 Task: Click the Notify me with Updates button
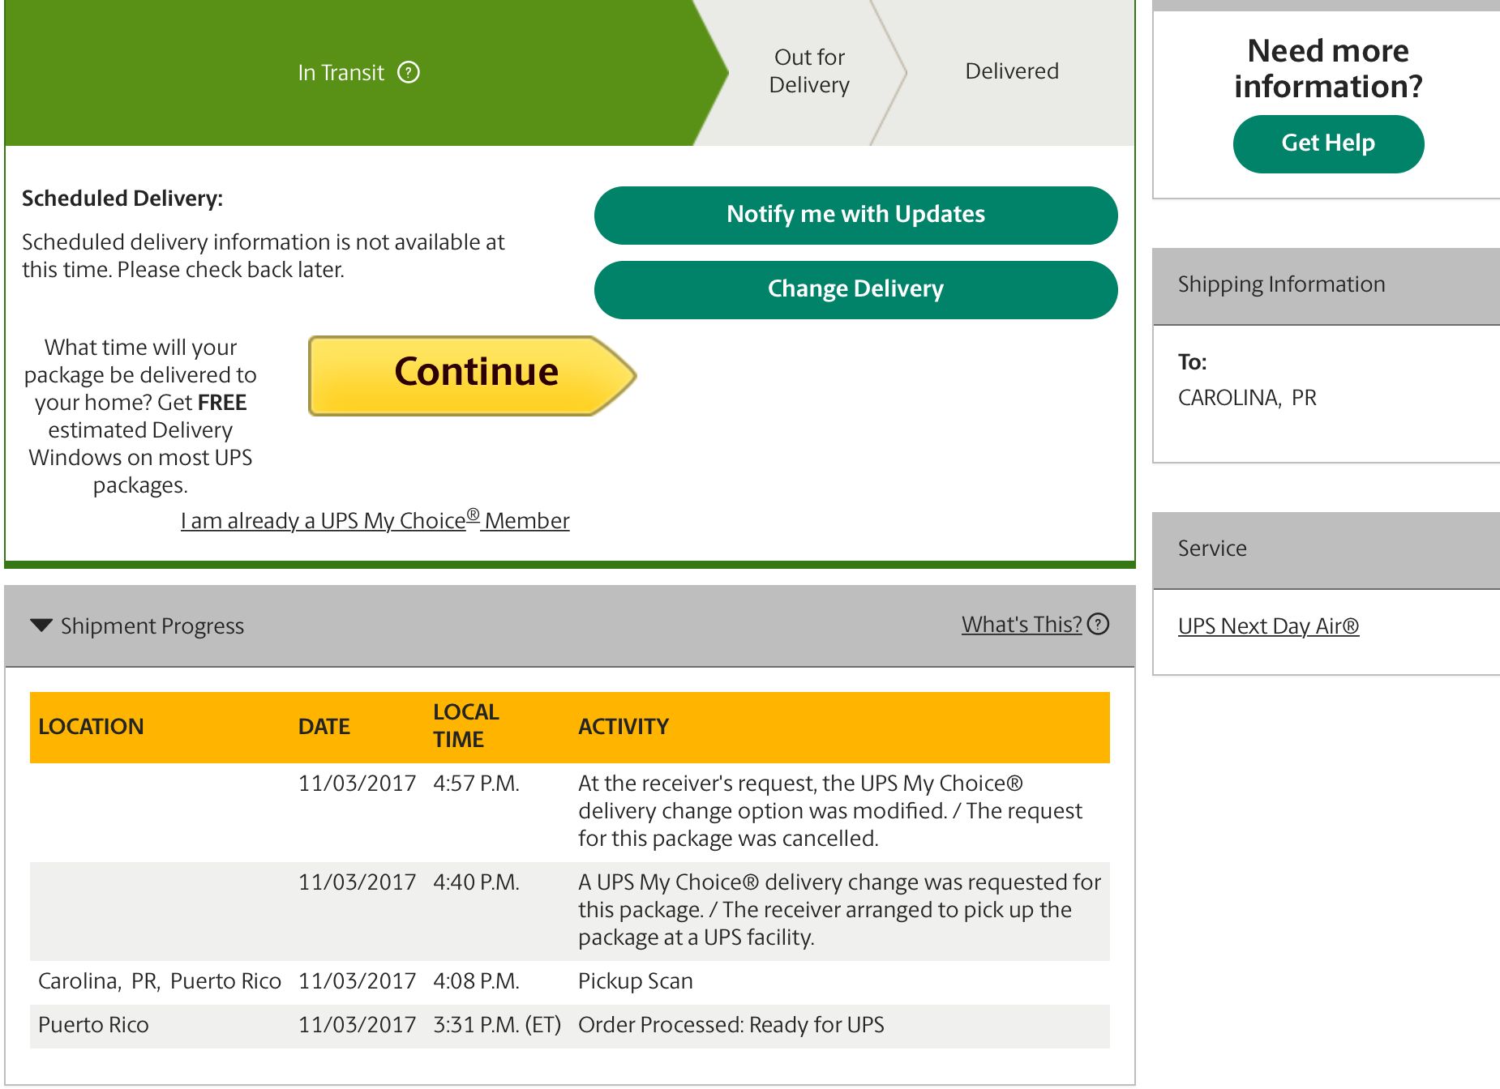855,215
